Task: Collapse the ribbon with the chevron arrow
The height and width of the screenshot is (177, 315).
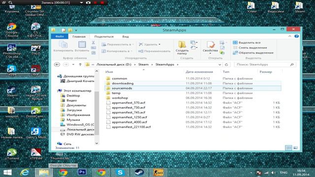Action: [290, 36]
